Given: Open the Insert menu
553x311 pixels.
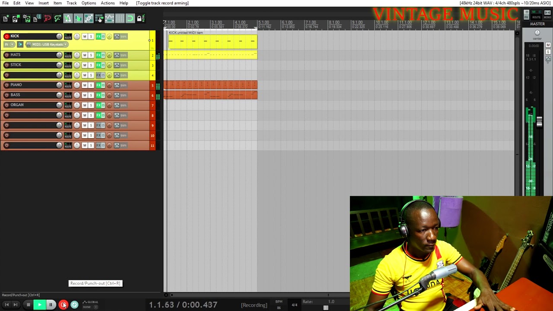Looking at the screenshot, I should [x=44, y=3].
